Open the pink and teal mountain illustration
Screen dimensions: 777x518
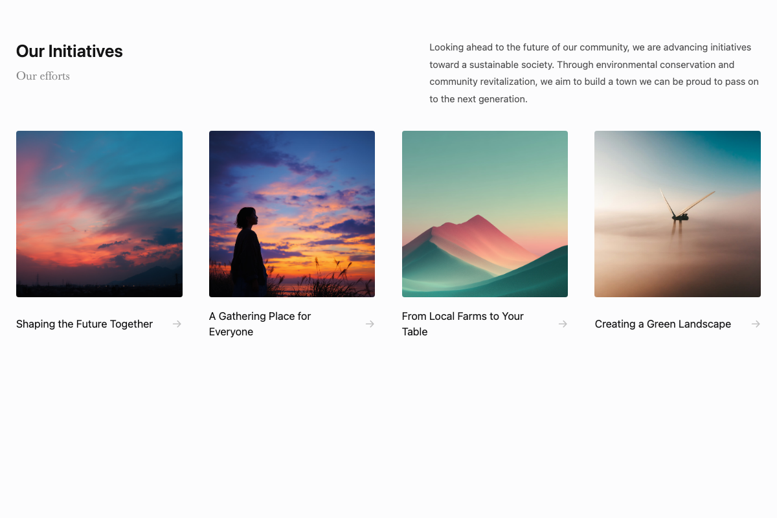[x=485, y=214]
